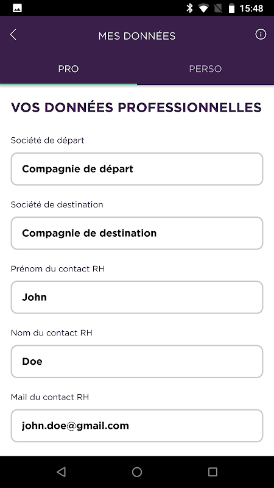Tap the Wi-Fi status bar icon
Viewport: 274px width, 488px height.
click(203, 9)
